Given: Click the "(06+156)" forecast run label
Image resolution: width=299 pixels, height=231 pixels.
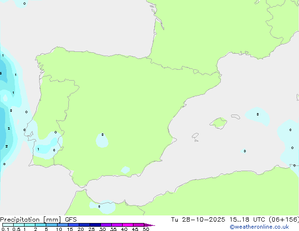Looking at the screenshot, I should (x=284, y=219).
